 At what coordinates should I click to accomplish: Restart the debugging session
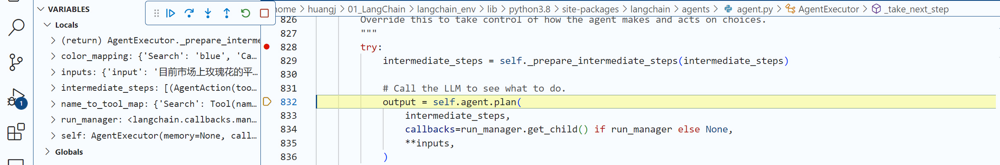(246, 14)
